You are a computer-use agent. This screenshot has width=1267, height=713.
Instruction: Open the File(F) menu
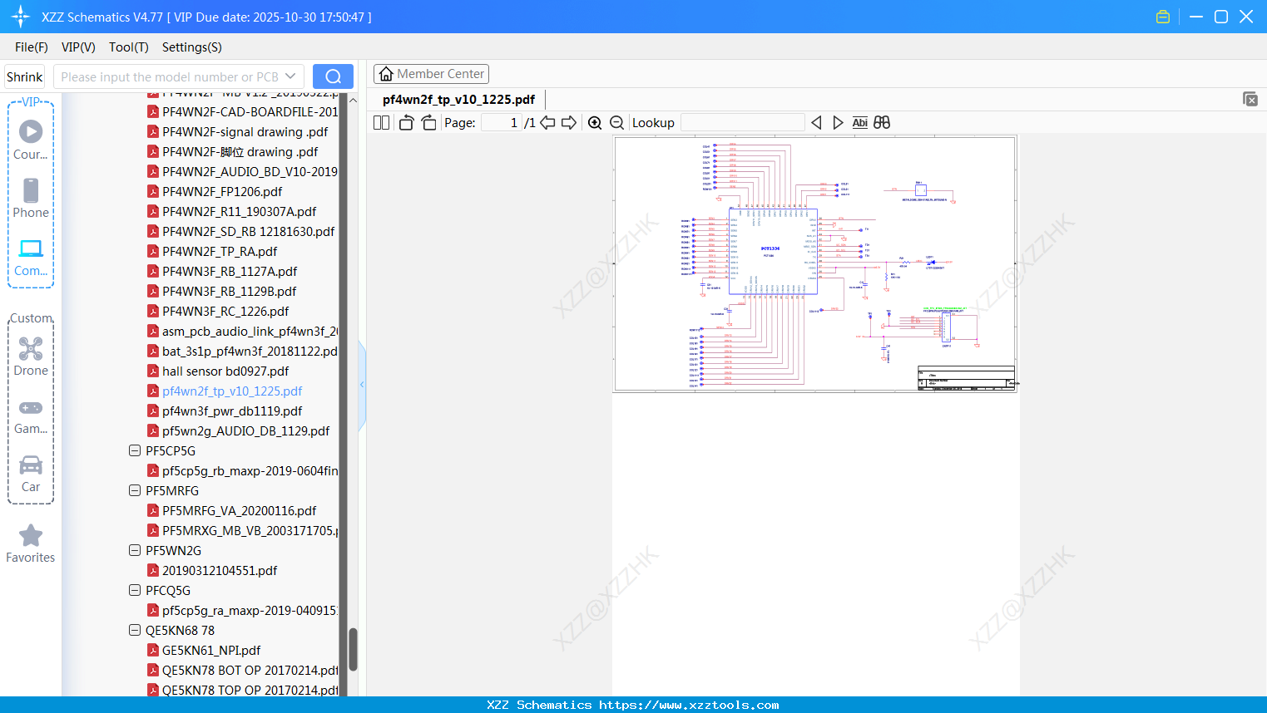(32, 47)
